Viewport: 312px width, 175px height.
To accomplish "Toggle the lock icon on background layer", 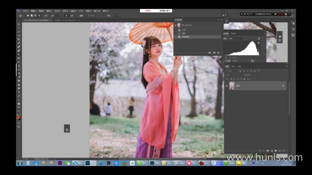I will [x=283, y=86].
